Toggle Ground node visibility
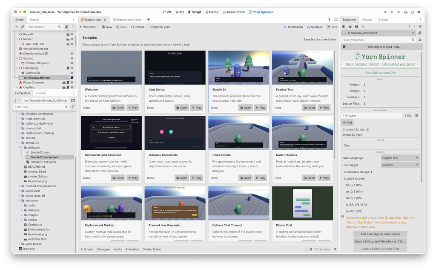 72,58
